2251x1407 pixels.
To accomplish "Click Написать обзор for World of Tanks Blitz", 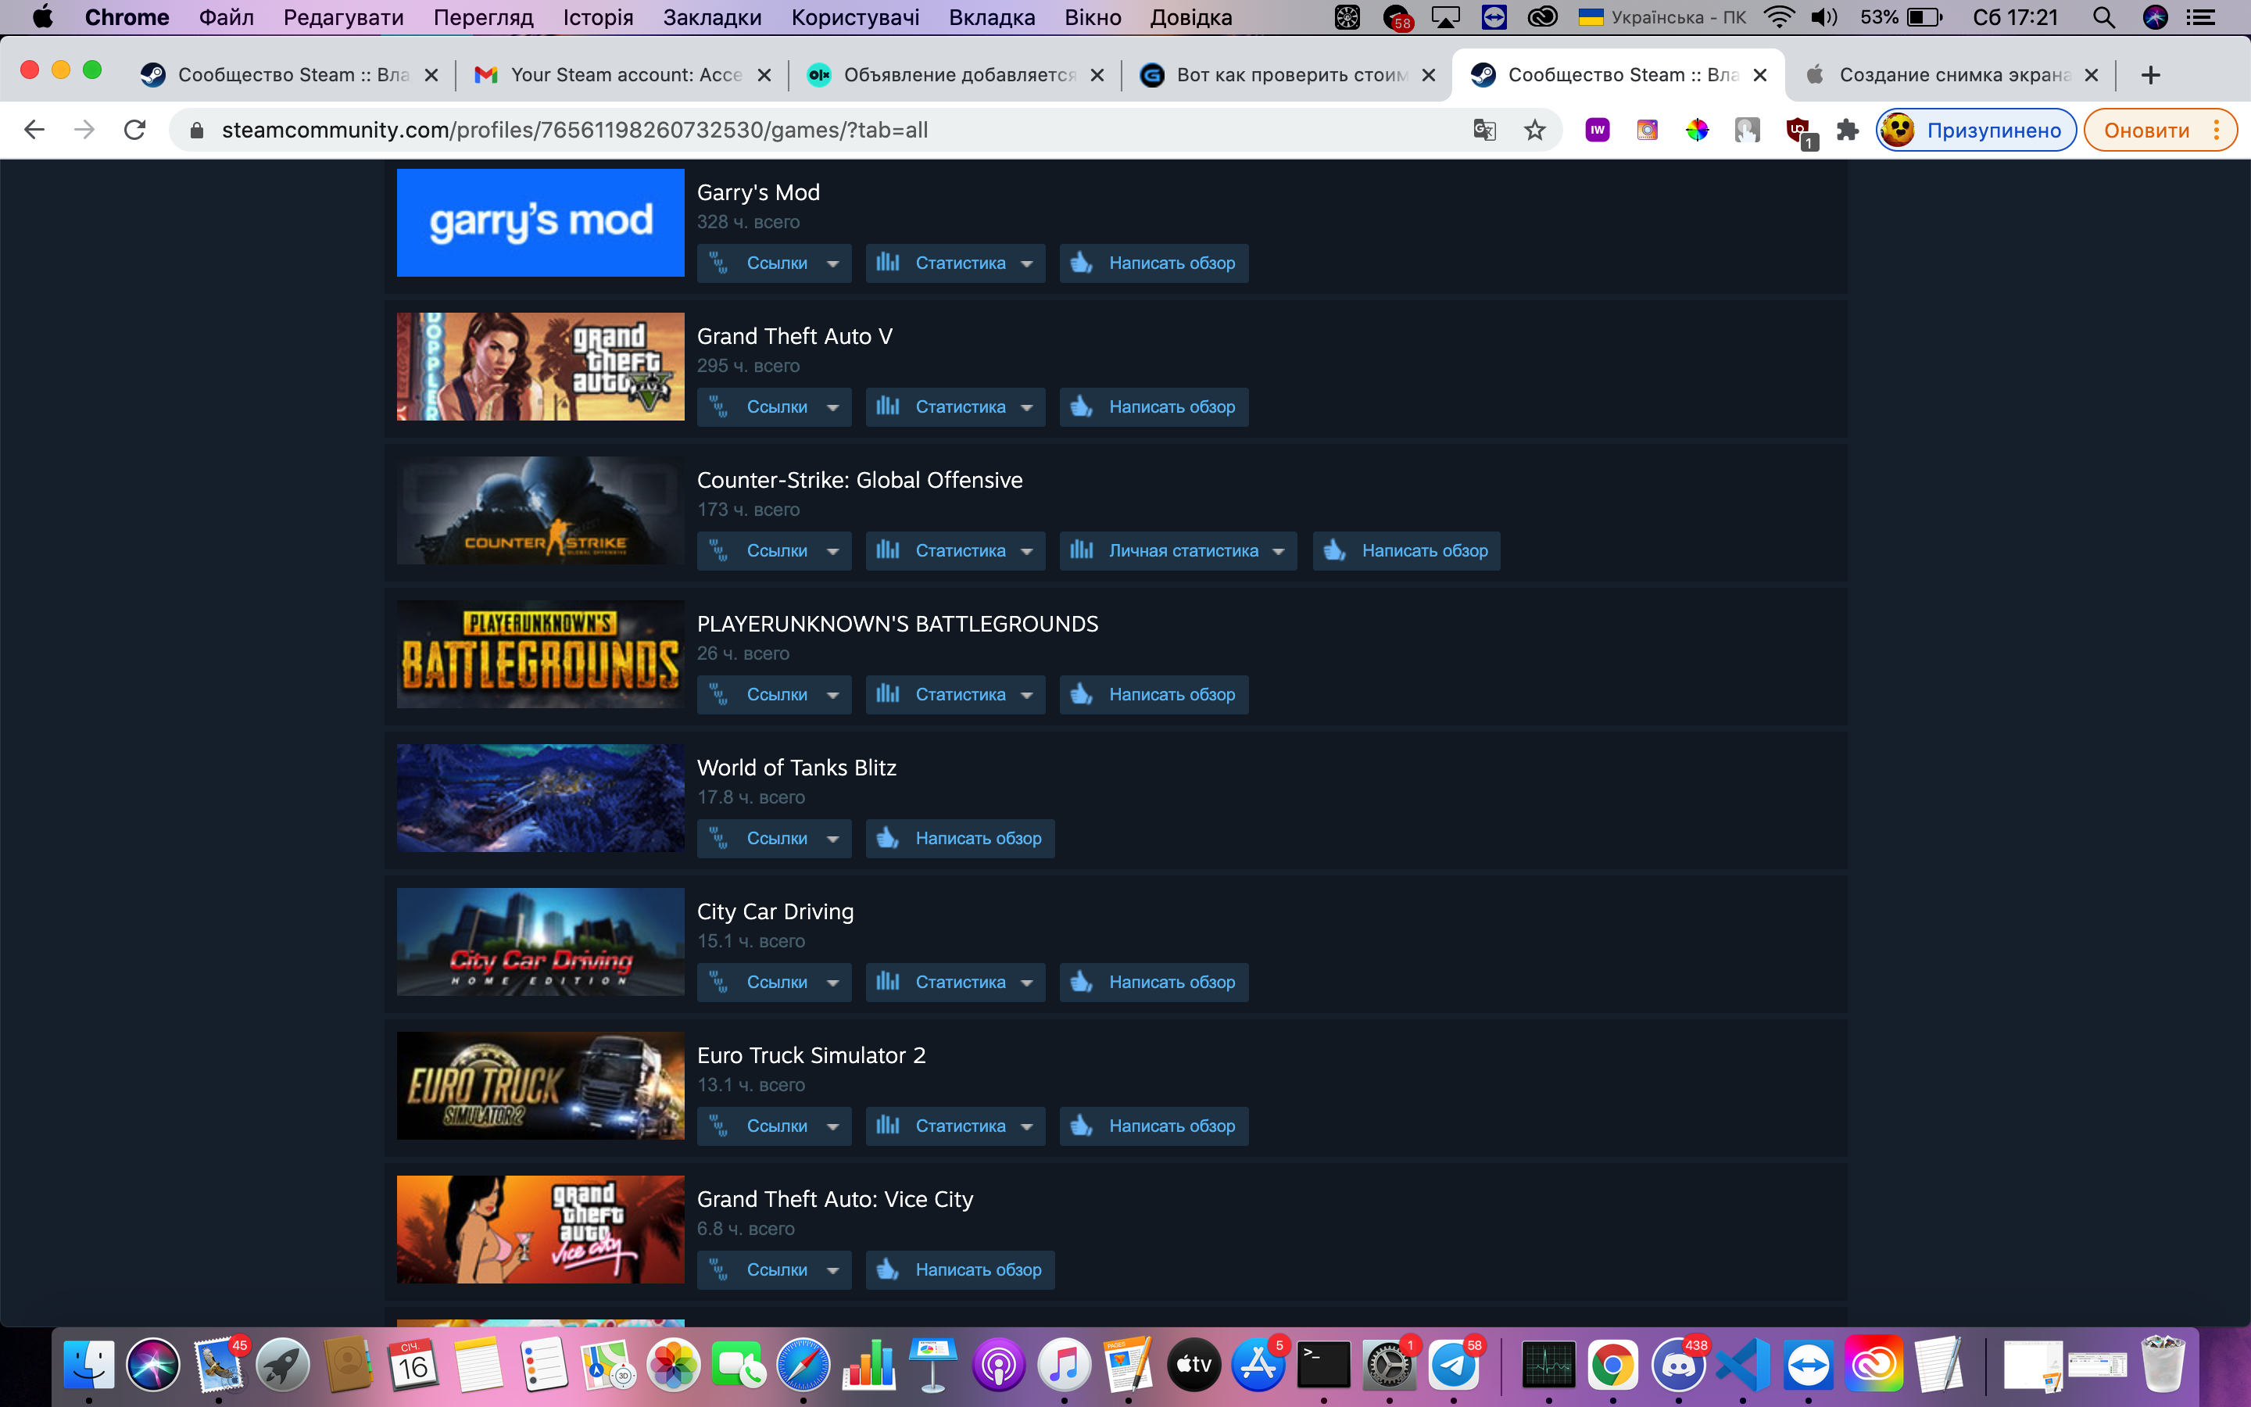I will [x=960, y=839].
